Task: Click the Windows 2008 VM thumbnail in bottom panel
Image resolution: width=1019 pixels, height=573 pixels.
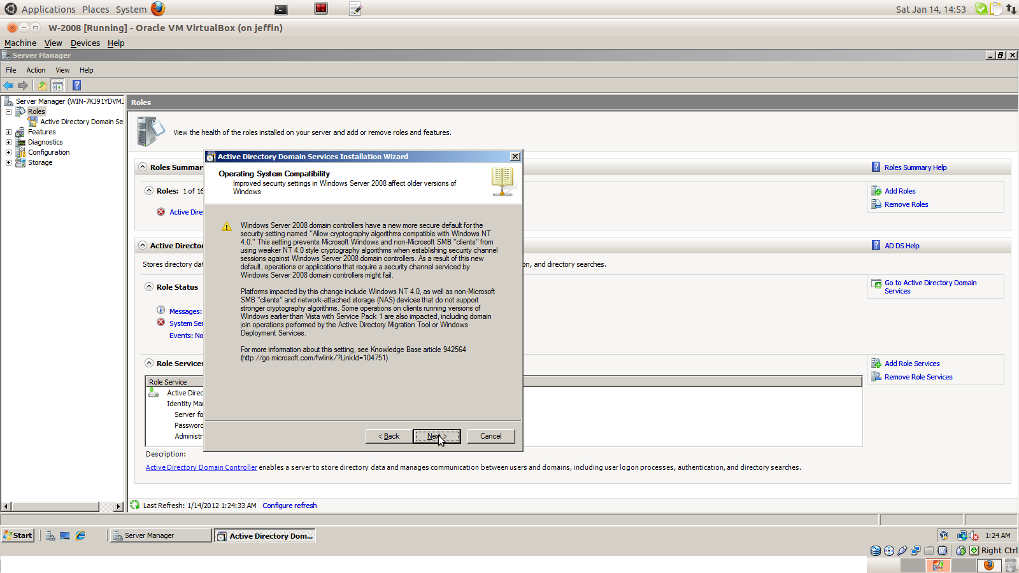Action: [x=937, y=565]
